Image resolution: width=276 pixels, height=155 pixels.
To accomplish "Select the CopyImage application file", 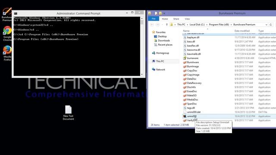I will [193, 75].
